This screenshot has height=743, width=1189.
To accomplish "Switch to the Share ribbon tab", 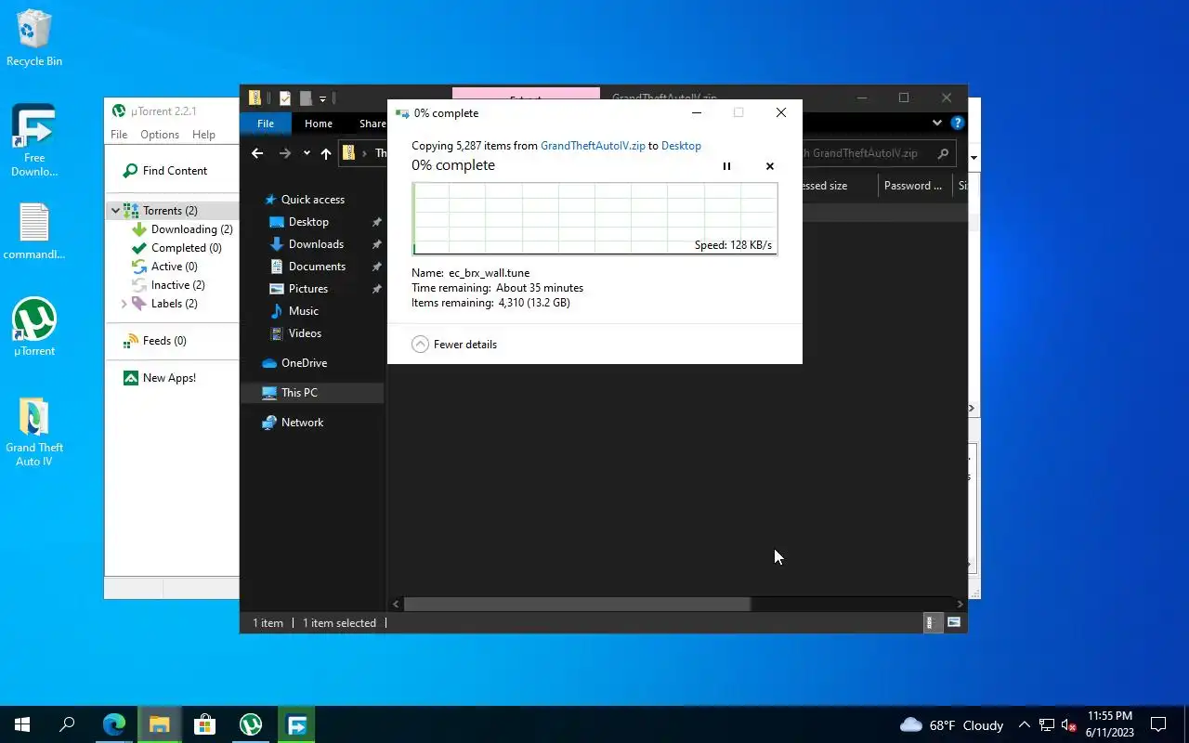I will point(372,124).
